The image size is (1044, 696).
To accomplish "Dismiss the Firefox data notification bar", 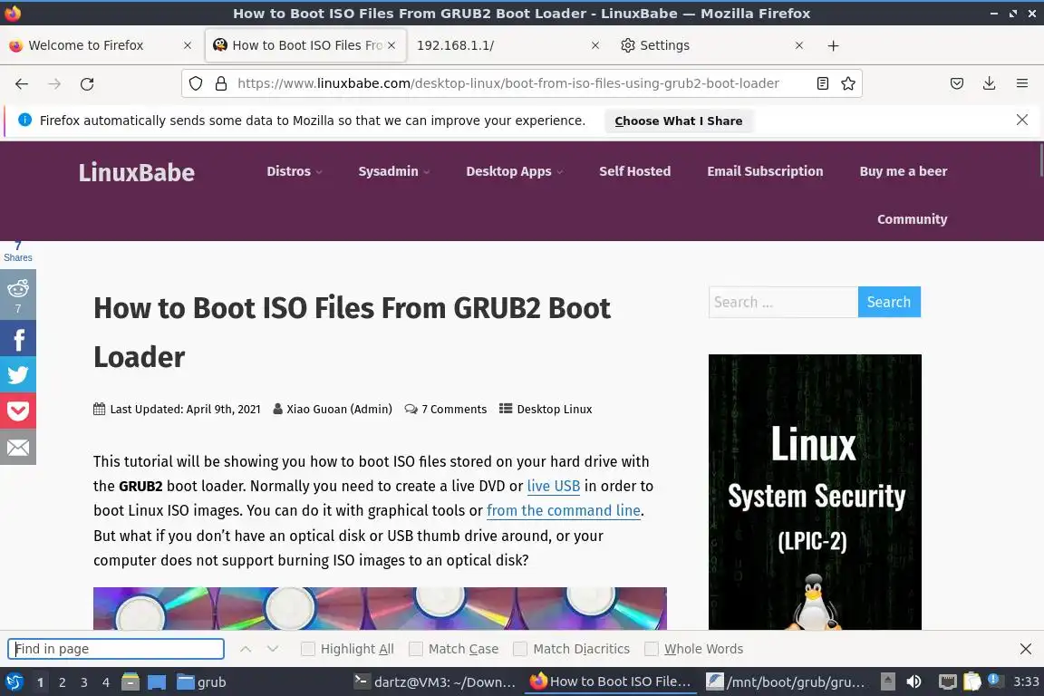I will pyautogui.click(x=1022, y=120).
